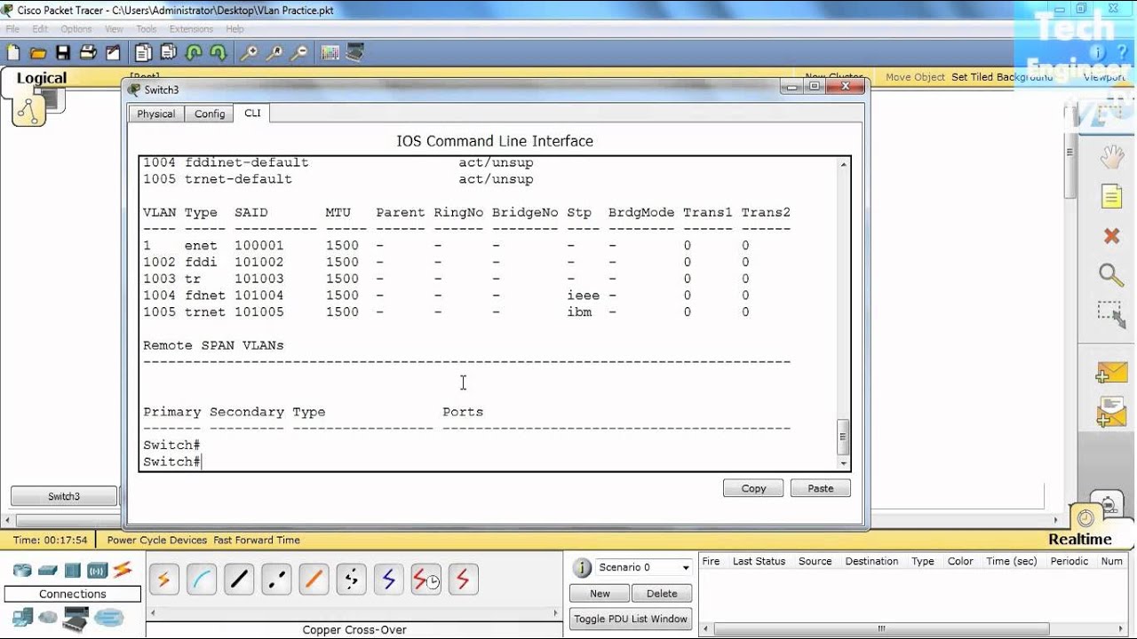Pick the red Serial DTE cable

(463, 580)
